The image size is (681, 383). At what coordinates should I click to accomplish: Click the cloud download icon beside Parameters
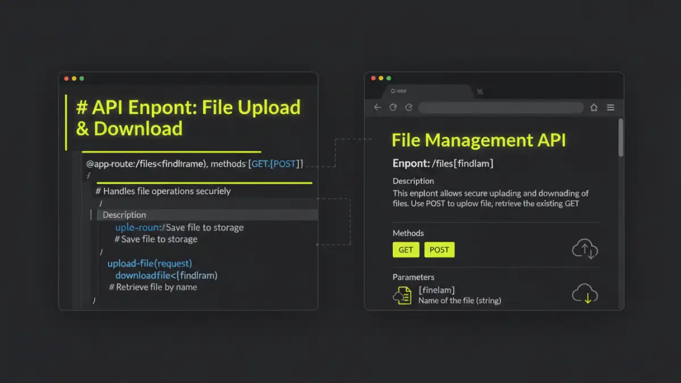click(x=586, y=294)
